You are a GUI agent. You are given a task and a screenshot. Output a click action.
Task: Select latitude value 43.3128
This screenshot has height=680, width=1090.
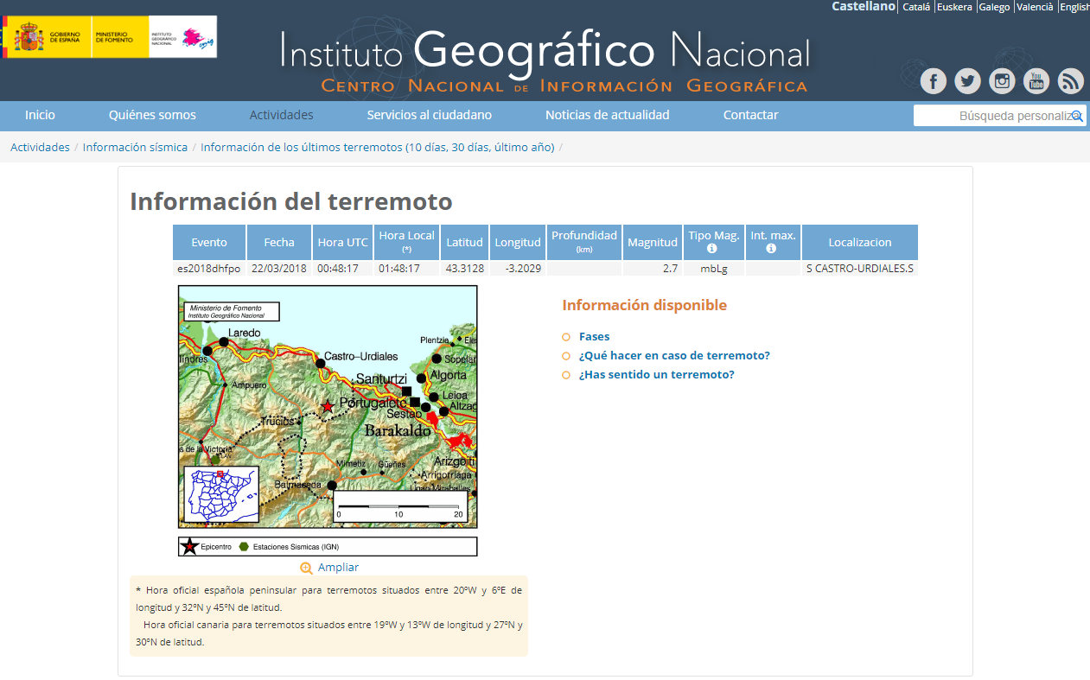tap(464, 269)
